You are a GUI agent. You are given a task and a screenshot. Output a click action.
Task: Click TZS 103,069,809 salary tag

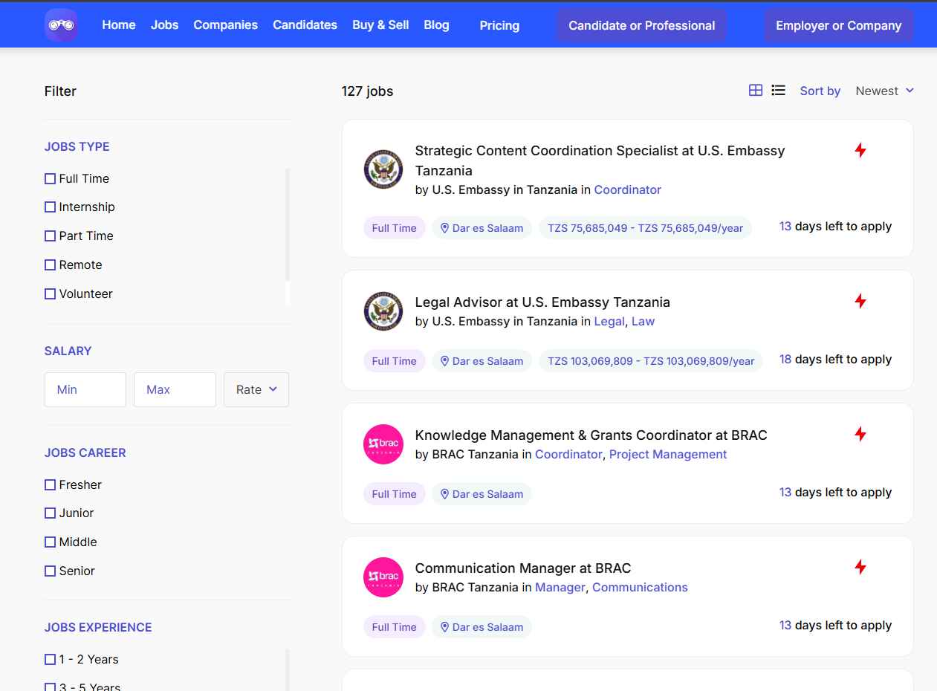point(651,361)
